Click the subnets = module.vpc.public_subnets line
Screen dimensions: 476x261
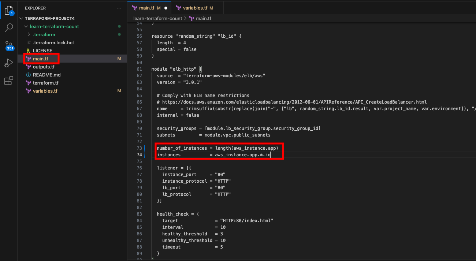tap(213, 135)
